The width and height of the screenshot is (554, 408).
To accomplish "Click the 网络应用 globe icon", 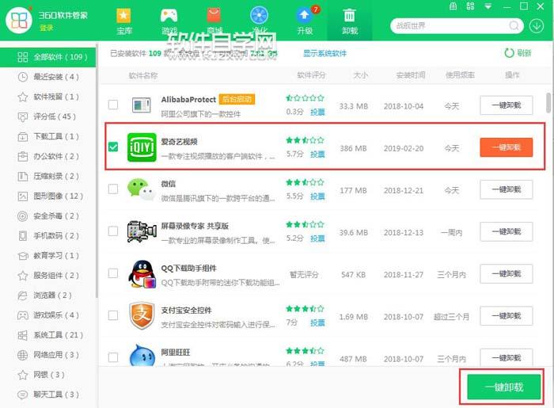I will tap(23, 355).
